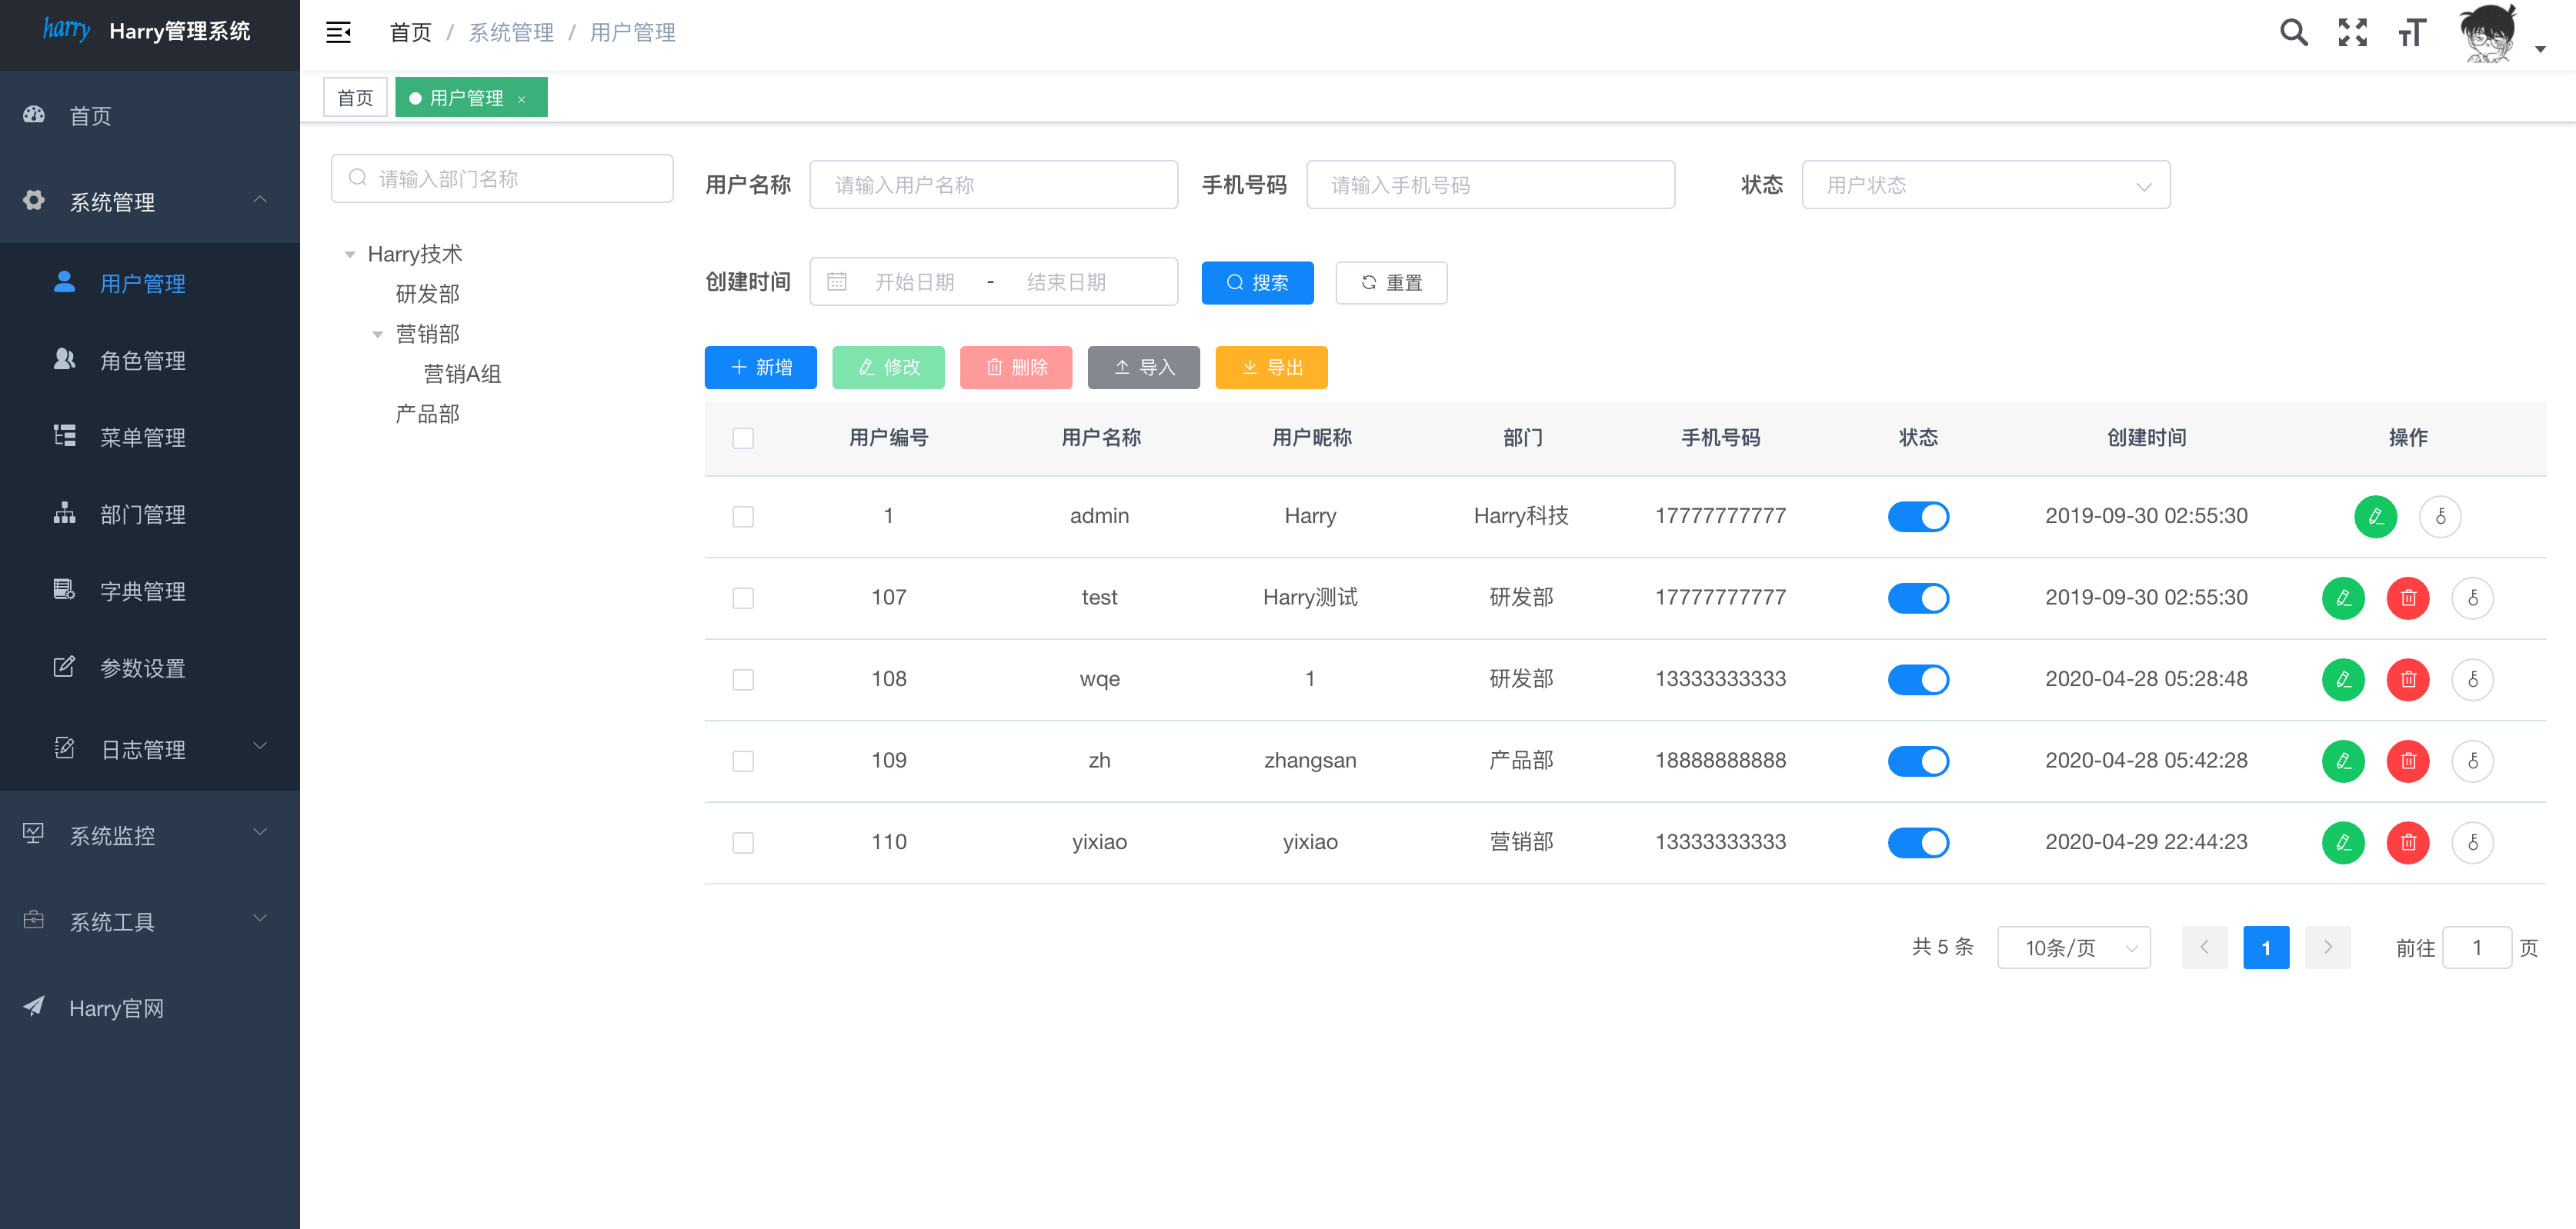Toggle status switch for user wqe
Viewport: 2576px width, 1229px height.
pos(1917,679)
